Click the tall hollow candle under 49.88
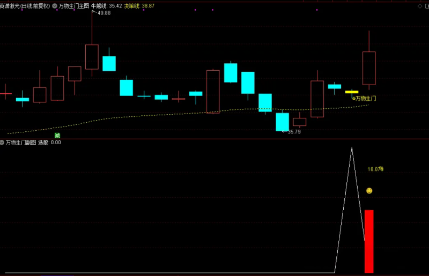429x276 pixels. pos(92,57)
